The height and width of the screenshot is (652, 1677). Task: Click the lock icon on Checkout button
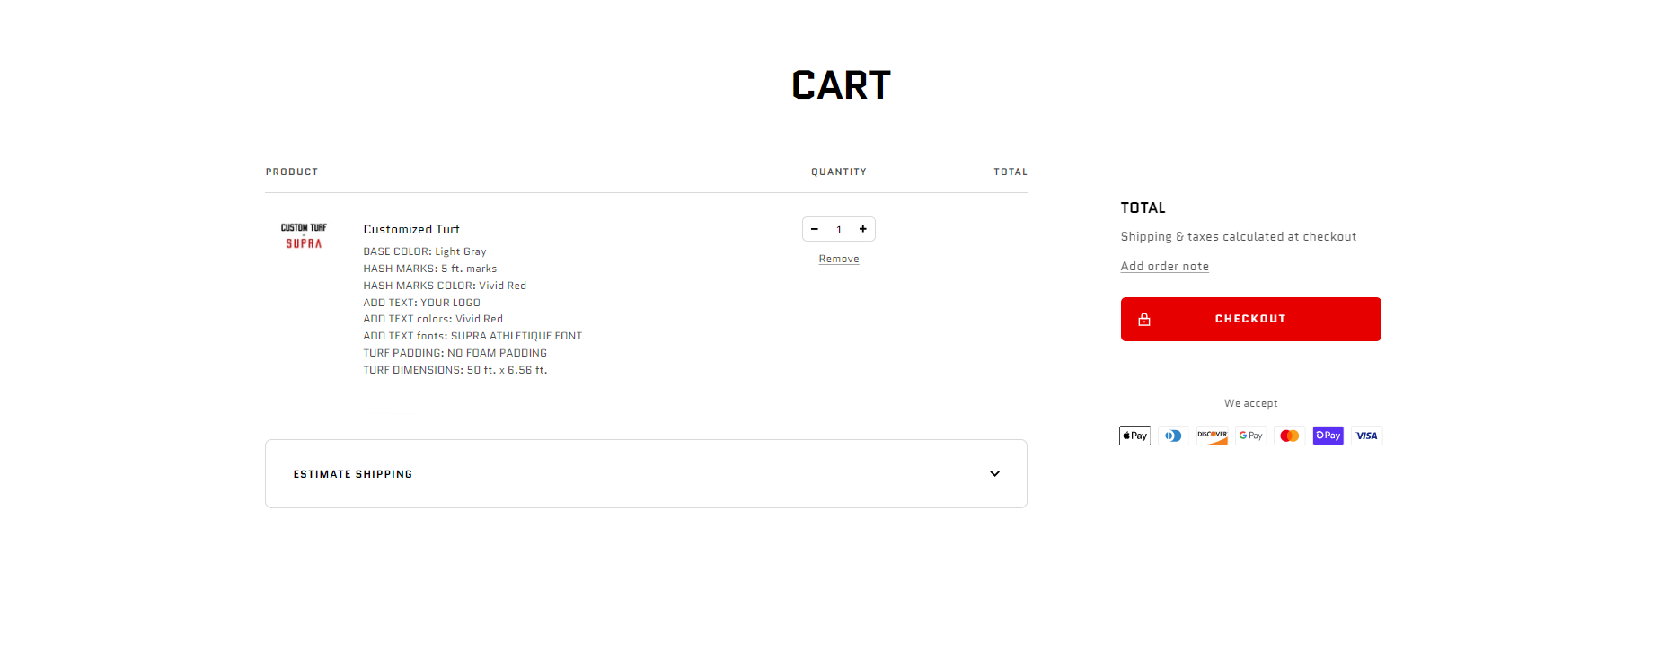1144,319
